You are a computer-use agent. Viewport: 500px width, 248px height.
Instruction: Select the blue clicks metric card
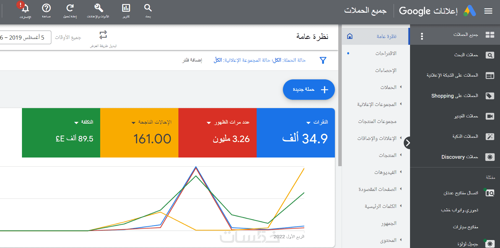point(296,133)
